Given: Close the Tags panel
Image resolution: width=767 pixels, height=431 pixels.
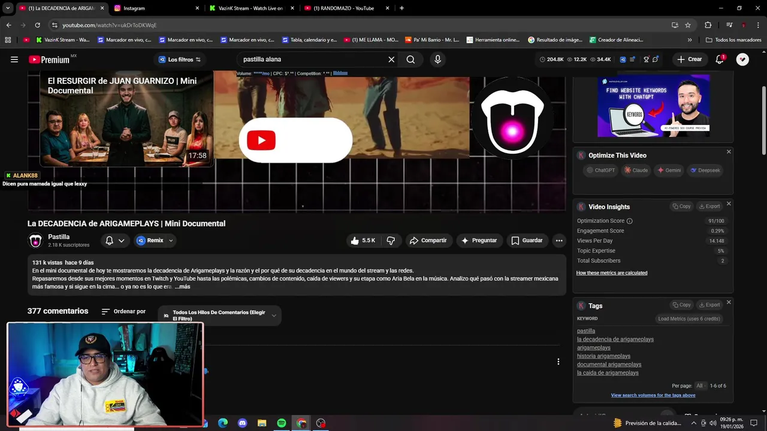Looking at the screenshot, I should pyautogui.click(x=729, y=302).
